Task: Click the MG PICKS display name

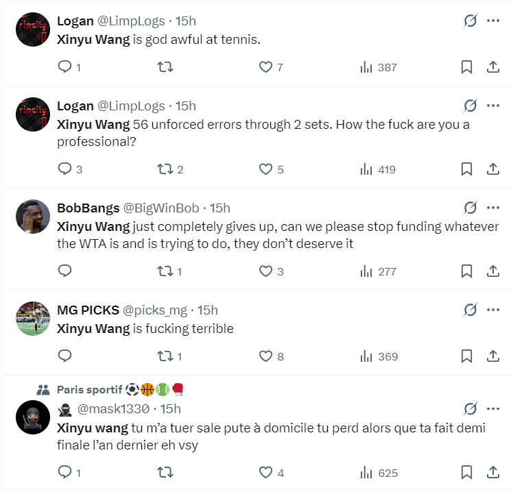Action: coord(96,311)
